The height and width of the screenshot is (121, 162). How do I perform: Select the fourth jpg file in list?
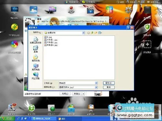(x=51, y=45)
